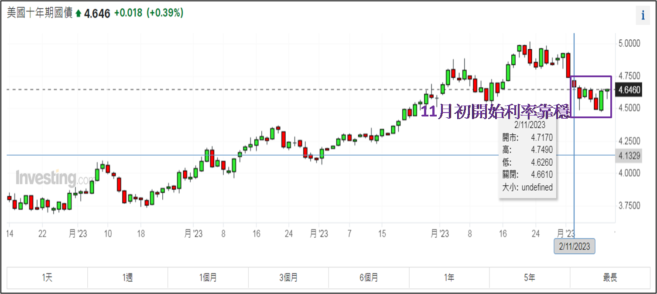This screenshot has width=657, height=294.
Task: Select the 3個月 time range
Action: 288,277
